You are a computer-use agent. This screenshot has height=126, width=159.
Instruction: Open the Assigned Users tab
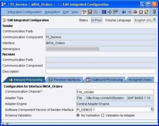[140, 80]
